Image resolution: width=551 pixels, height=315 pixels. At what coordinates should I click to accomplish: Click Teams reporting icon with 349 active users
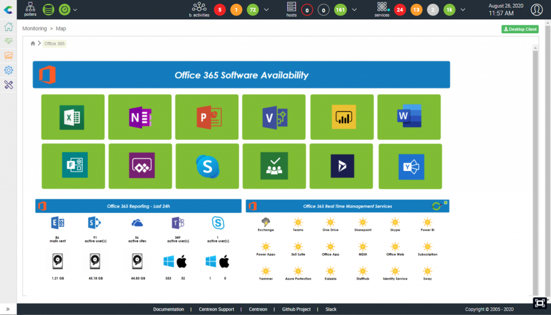click(x=178, y=223)
